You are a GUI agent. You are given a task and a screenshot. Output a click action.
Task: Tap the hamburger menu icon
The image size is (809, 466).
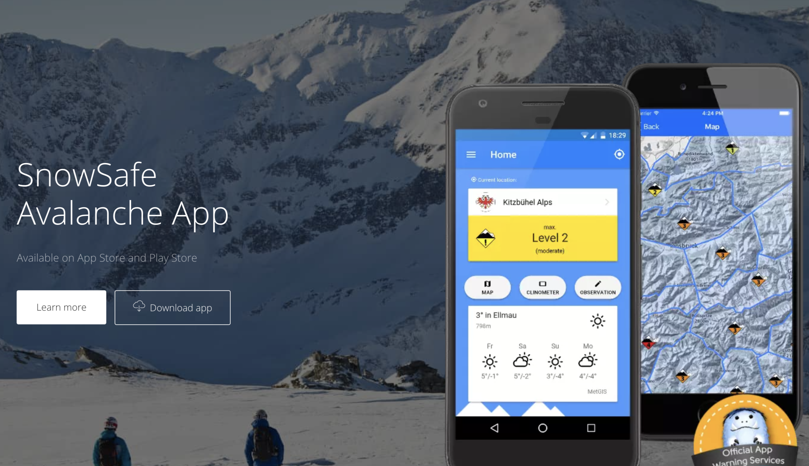click(x=471, y=154)
